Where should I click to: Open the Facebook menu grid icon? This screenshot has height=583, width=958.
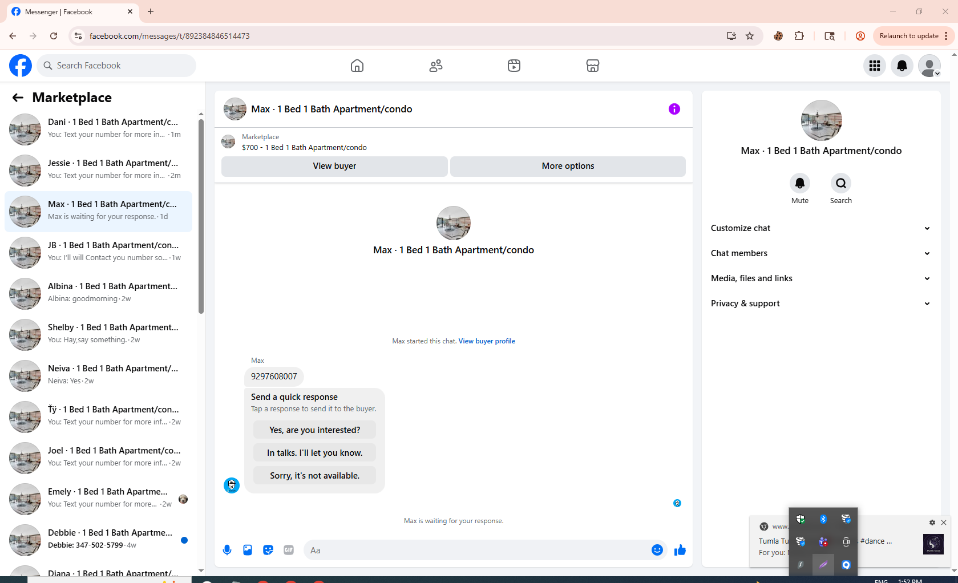875,66
